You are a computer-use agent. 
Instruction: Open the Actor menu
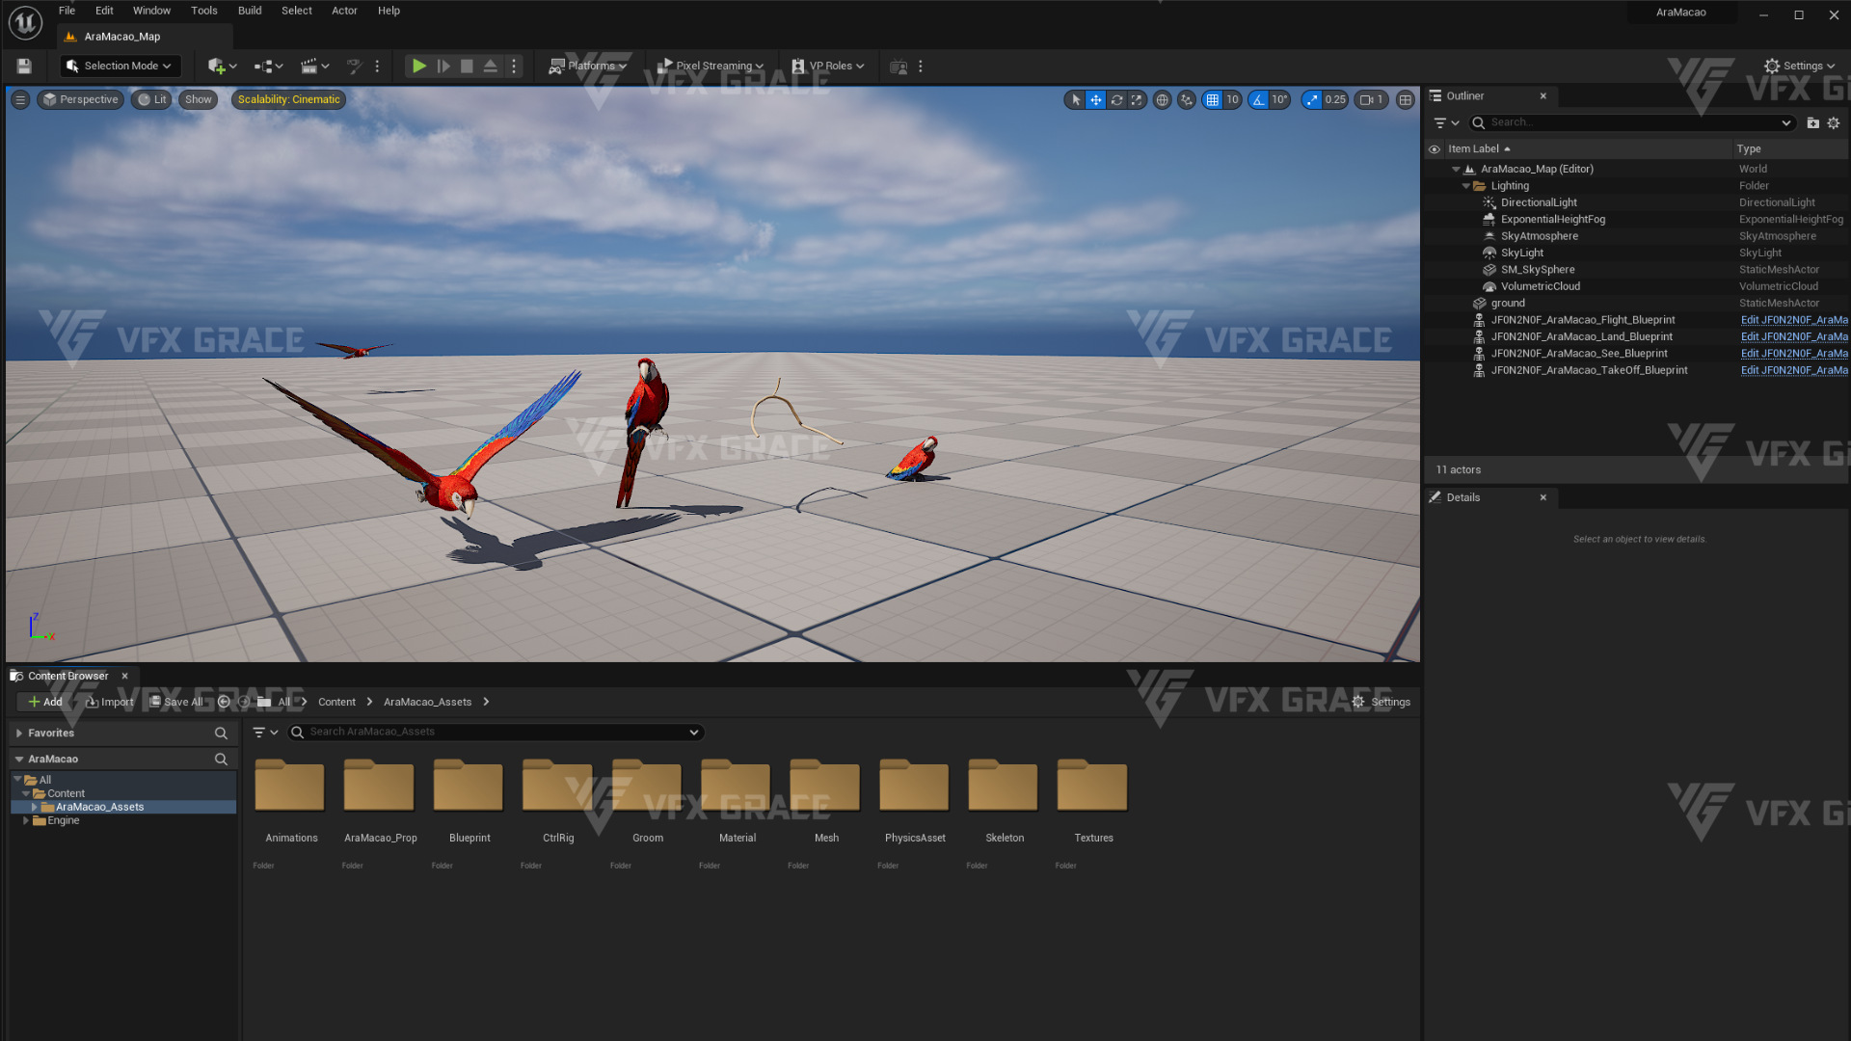(344, 11)
